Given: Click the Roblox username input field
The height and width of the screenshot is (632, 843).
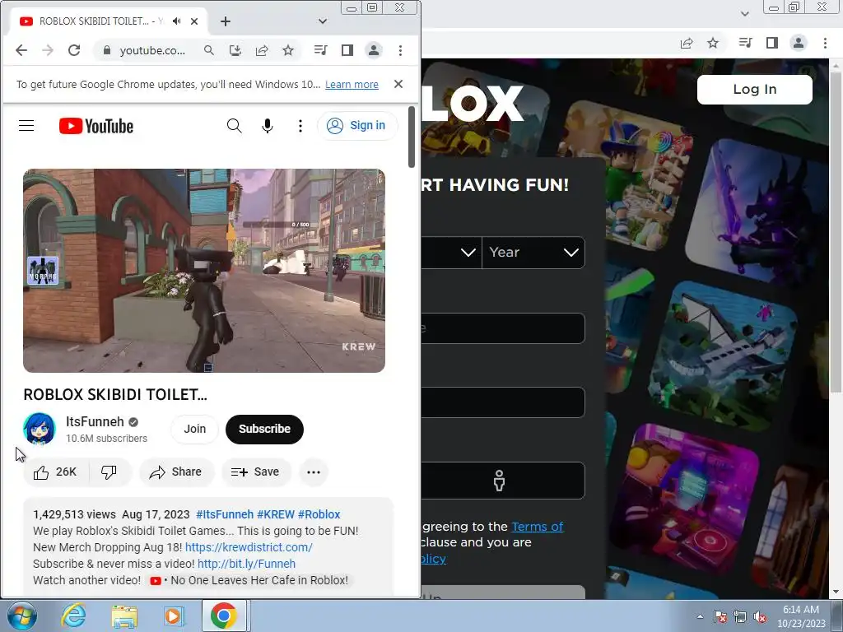Looking at the screenshot, I should tap(503, 328).
